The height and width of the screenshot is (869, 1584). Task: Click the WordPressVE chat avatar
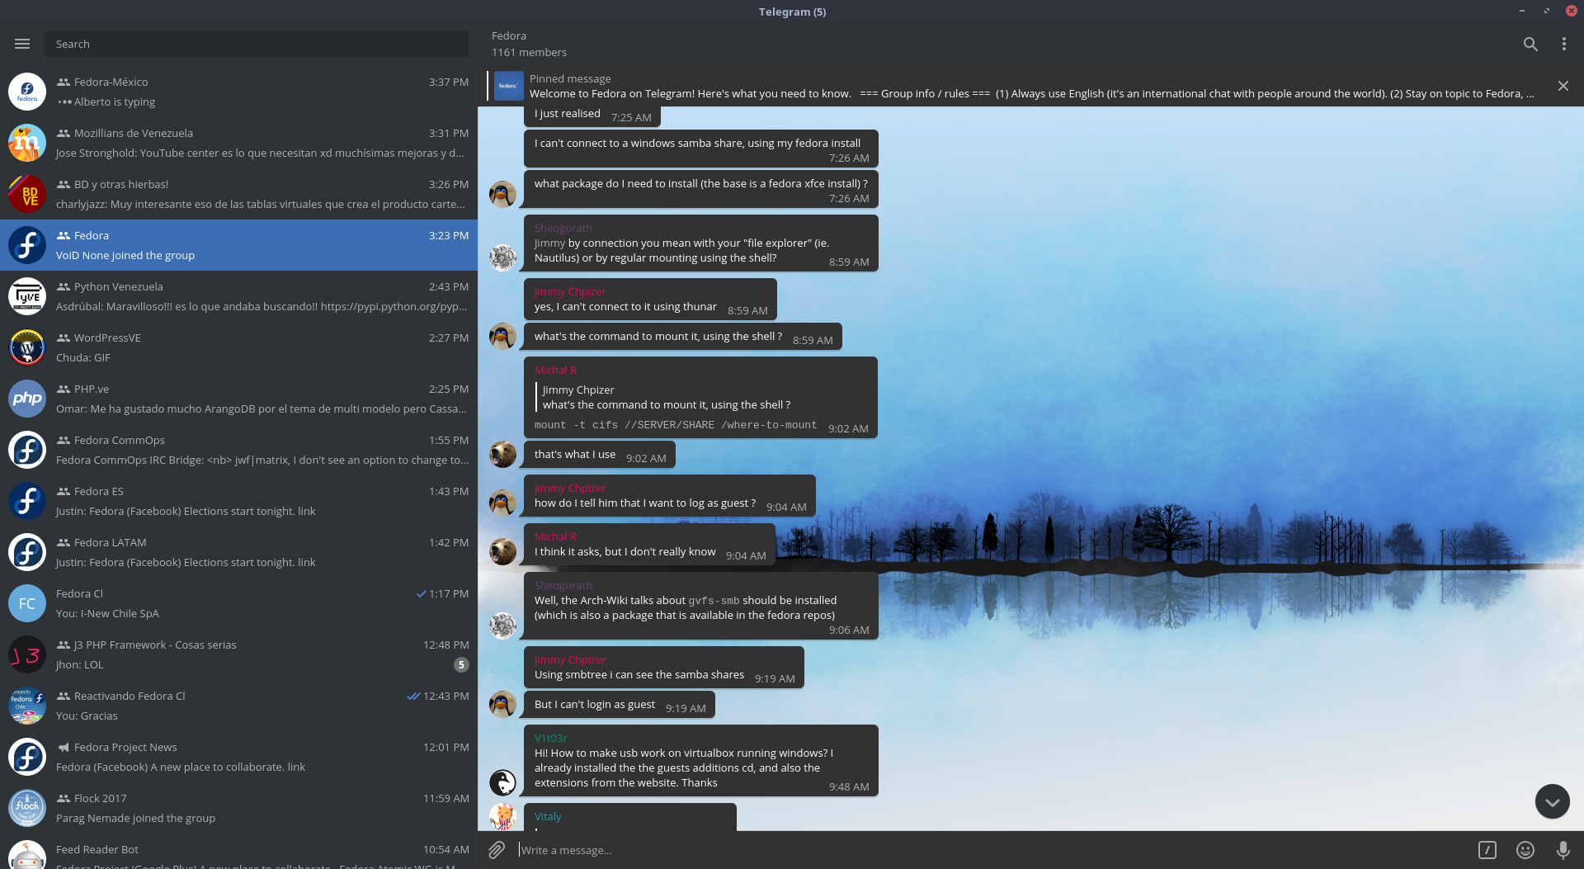coord(27,347)
